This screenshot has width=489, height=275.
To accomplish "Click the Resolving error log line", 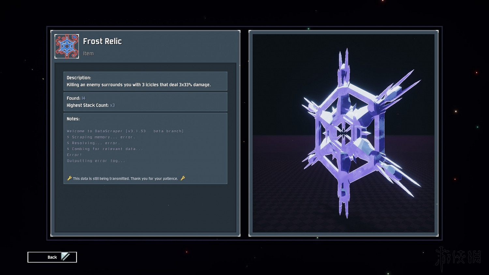I will [94, 143].
